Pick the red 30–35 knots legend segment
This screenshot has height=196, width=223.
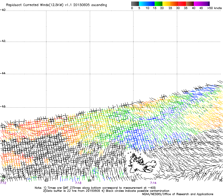pyautogui.click(x=182, y=4)
